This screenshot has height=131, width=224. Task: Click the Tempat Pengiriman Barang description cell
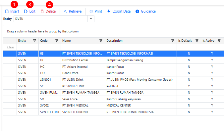(141, 60)
